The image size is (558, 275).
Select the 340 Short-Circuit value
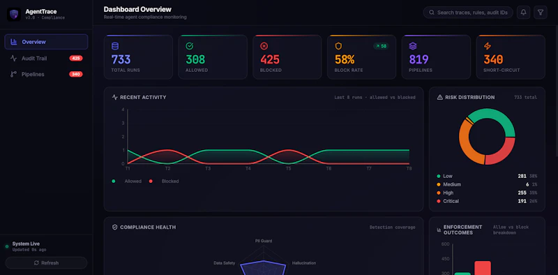493,59
